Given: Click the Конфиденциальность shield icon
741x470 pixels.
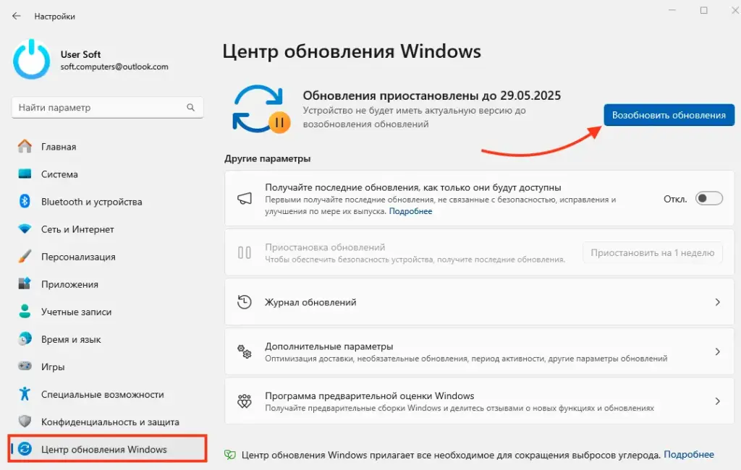Looking at the screenshot, I should (x=25, y=421).
